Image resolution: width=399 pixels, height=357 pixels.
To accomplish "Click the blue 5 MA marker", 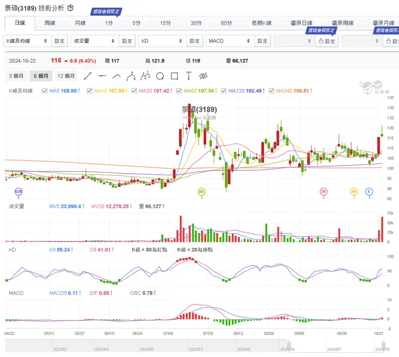I will (369, 191).
